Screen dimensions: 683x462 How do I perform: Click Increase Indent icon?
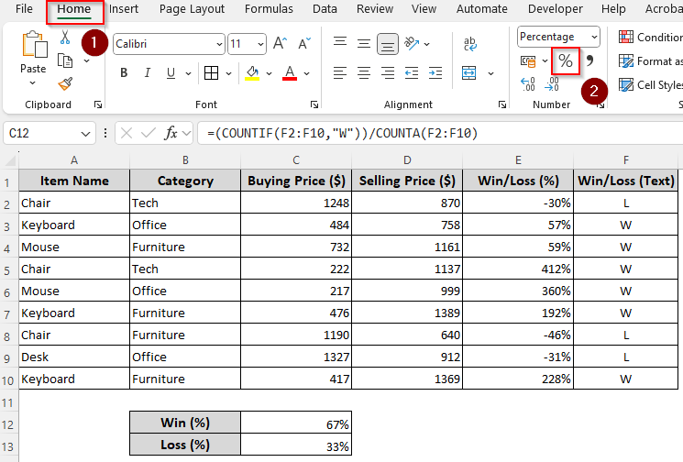point(435,72)
